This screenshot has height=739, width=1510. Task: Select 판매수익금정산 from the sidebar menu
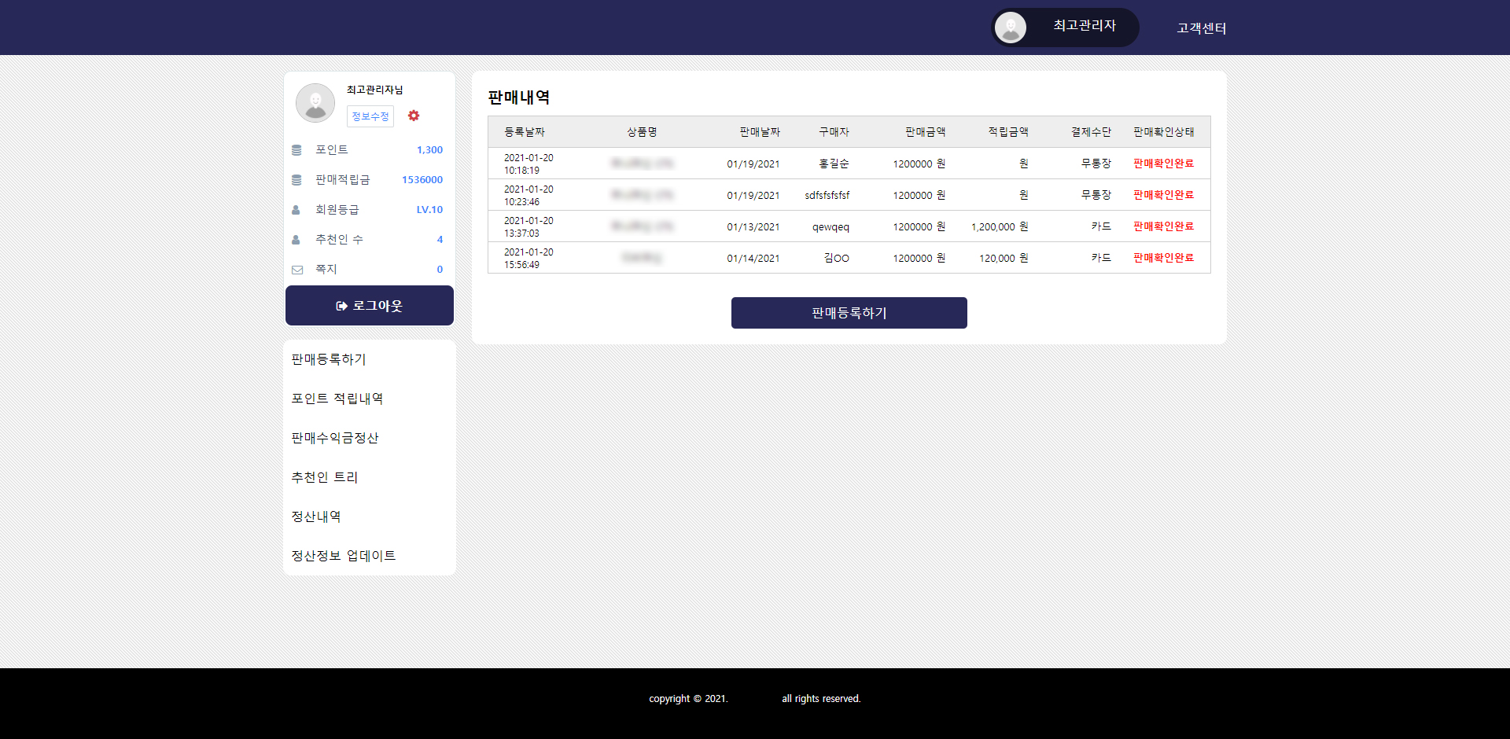point(335,438)
